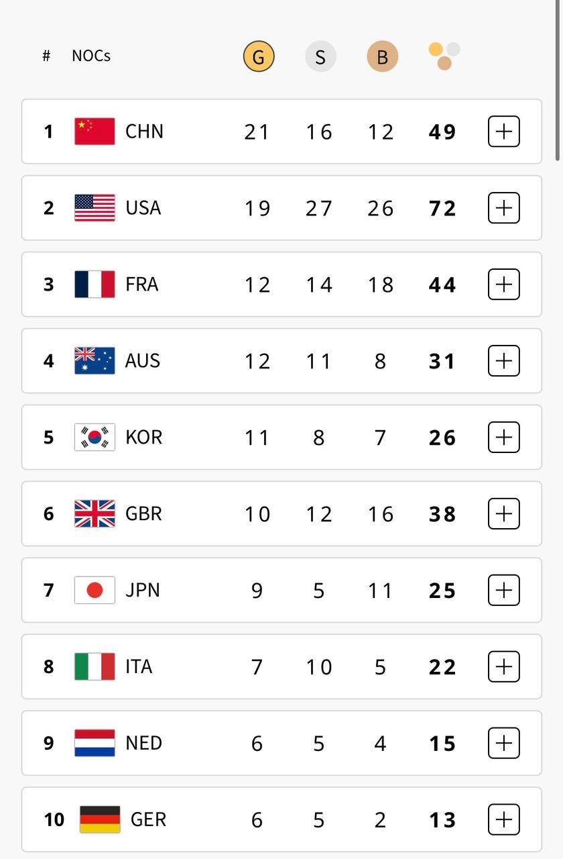The width and height of the screenshot is (563, 859).
Task: Click the gold medal G icon
Action: pos(258,57)
